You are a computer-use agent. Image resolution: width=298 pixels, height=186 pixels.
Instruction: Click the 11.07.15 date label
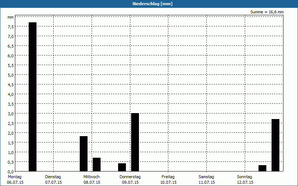point(207,183)
